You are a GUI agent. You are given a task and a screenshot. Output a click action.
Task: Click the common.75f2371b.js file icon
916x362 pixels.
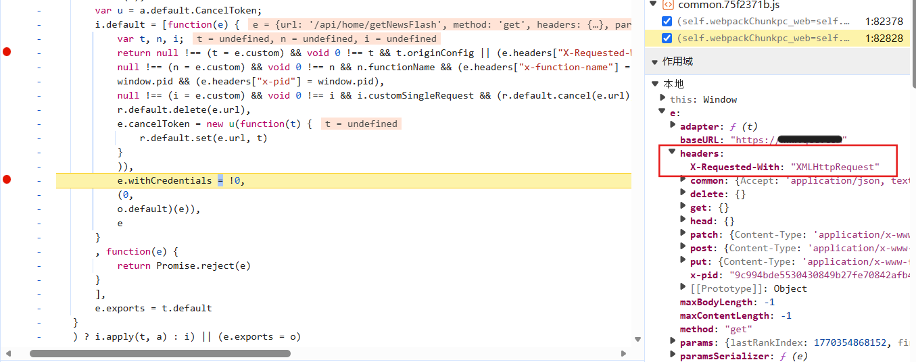click(x=668, y=5)
